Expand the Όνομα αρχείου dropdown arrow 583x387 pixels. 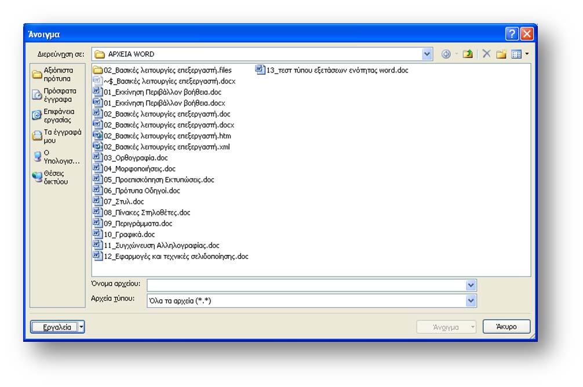point(471,285)
